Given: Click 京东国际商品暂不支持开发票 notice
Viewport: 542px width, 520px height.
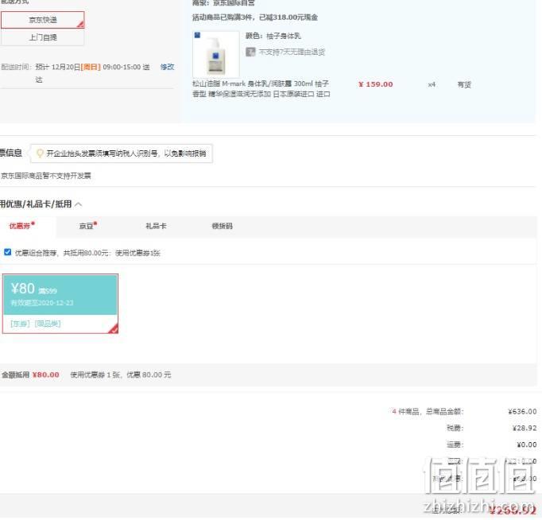Looking at the screenshot, I should [x=45, y=176].
